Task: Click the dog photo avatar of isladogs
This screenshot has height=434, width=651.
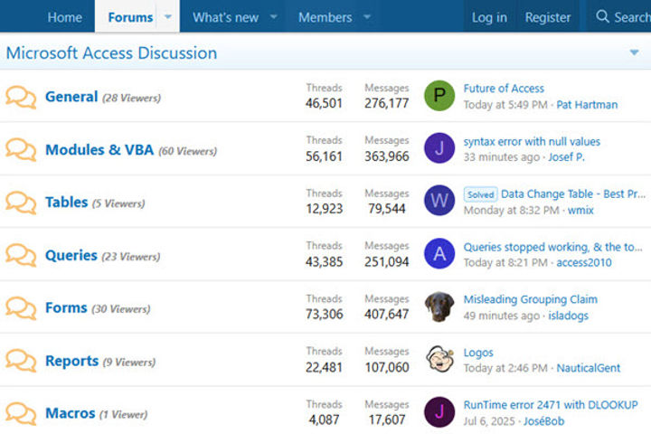Action: tap(439, 307)
